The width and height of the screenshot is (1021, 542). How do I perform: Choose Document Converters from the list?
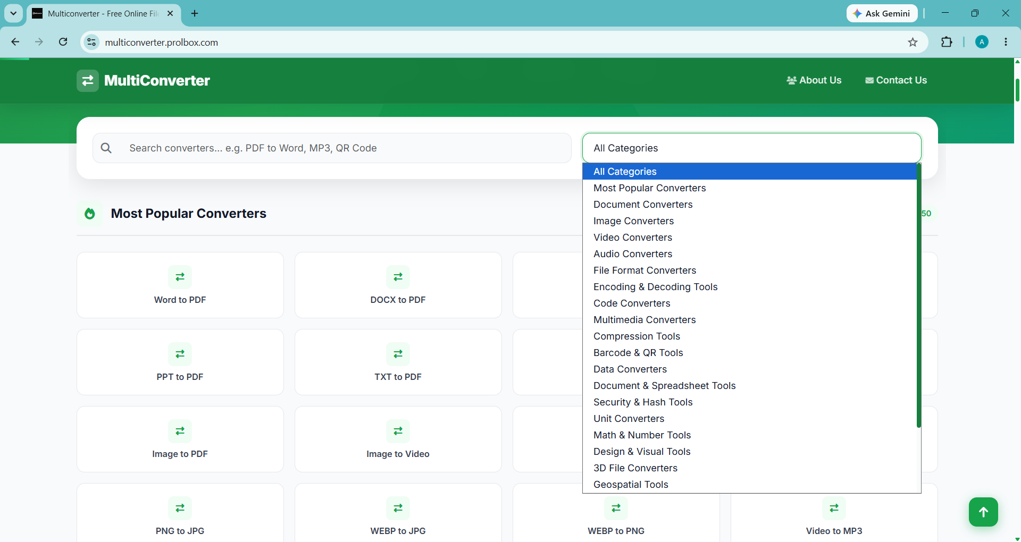pyautogui.click(x=750, y=205)
